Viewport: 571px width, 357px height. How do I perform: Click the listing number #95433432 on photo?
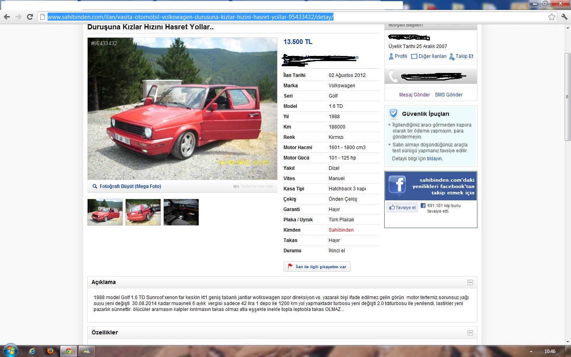tap(104, 43)
